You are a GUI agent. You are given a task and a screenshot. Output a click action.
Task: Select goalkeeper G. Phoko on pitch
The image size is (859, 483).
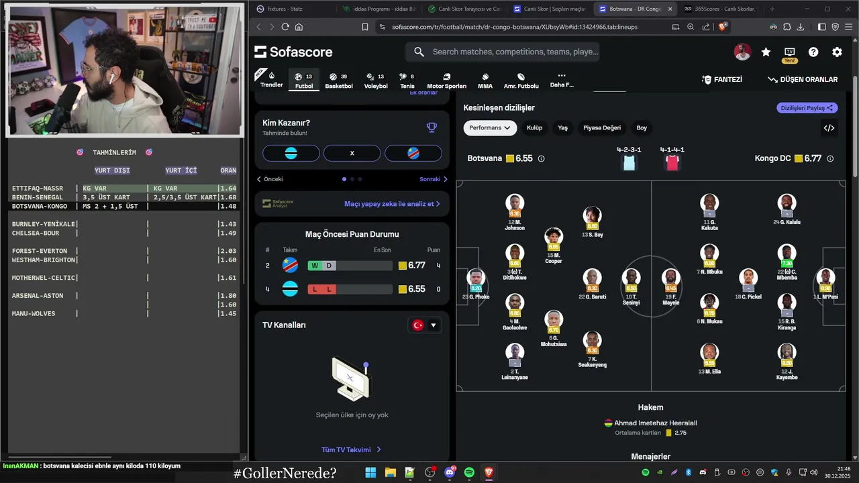[x=476, y=284]
